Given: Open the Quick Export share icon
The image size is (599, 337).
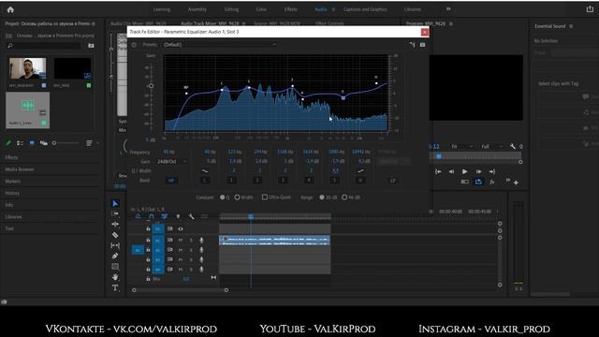Looking at the screenshot, I should coord(590,9).
